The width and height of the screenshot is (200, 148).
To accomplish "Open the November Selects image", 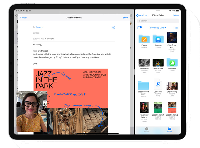I will tap(144, 107).
